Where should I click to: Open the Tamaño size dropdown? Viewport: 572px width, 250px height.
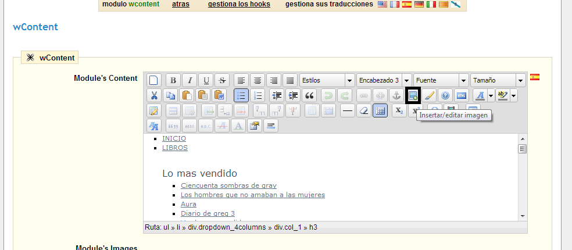pyautogui.click(x=498, y=80)
